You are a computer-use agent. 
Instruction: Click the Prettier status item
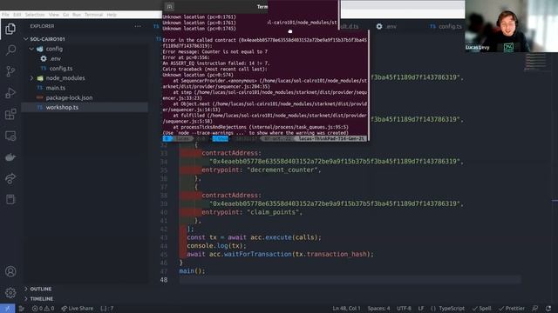[x=512, y=309]
